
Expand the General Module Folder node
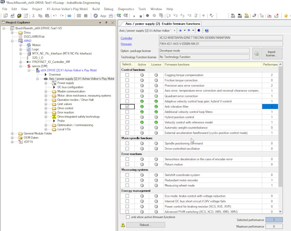[12, 134]
